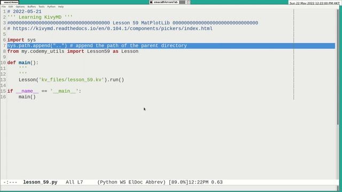Click line number 9 in the margin
This screenshot has height=192, width=342.
click(4, 57)
